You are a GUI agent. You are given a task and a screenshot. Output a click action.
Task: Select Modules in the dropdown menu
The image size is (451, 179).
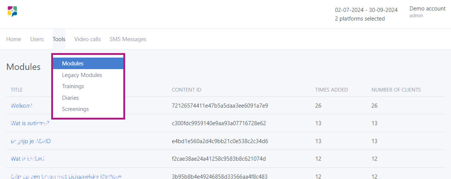[88, 64]
